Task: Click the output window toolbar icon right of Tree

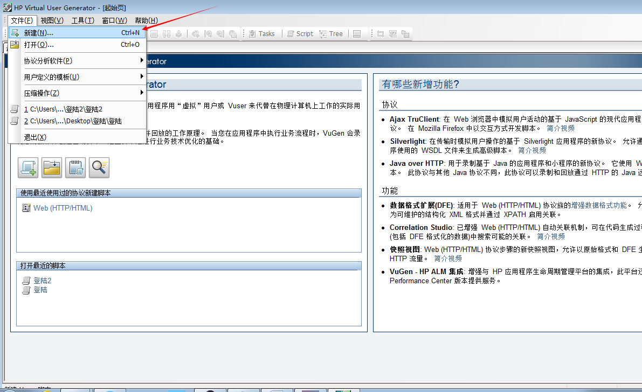Action: (x=357, y=34)
